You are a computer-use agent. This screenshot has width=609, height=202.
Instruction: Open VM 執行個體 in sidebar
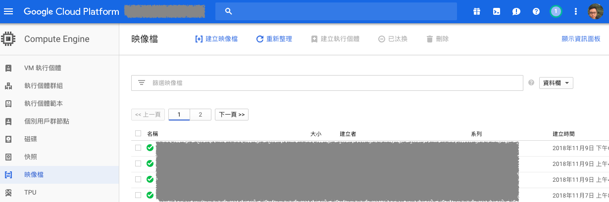click(x=43, y=68)
